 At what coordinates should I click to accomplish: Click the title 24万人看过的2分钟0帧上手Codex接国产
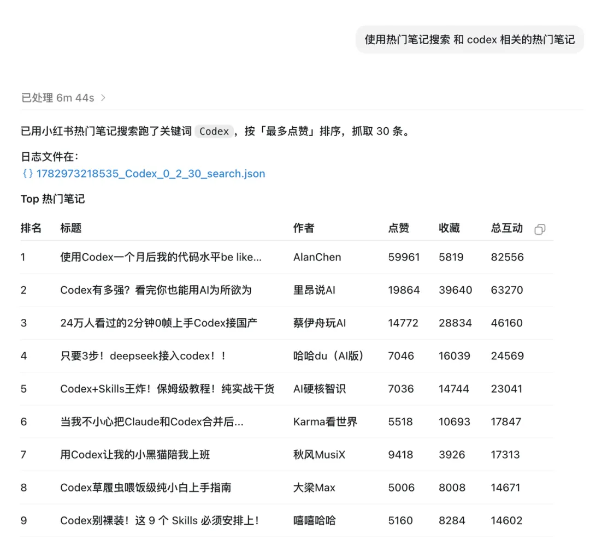(159, 323)
